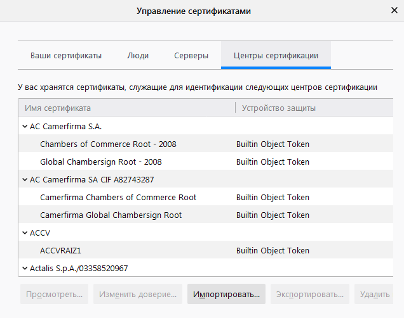Collapse the AC Camerfirma S.A. group

click(24, 127)
